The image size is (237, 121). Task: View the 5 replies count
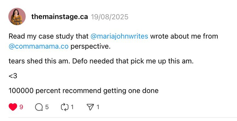point(47,107)
